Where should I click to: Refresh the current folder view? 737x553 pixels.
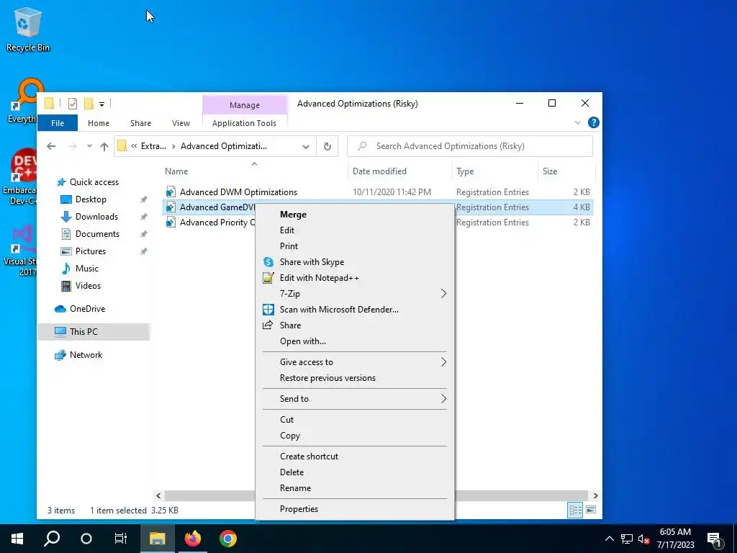327,146
